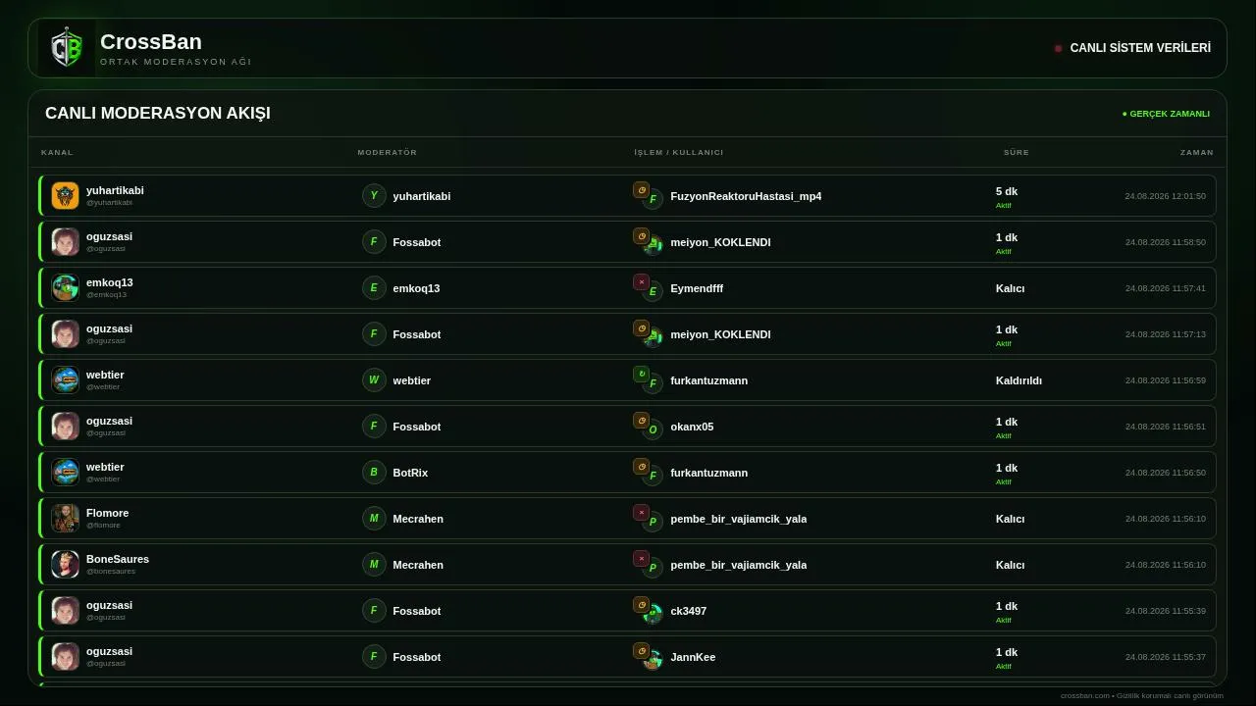
Task: Click green unban icon beside furkantuzmann
Action: coord(641,375)
